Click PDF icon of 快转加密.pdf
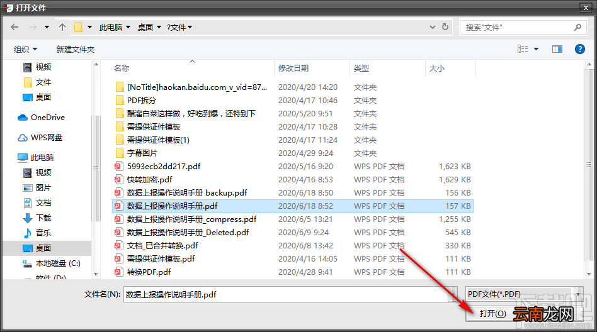Viewport: 597px width, 332px height. (x=119, y=179)
